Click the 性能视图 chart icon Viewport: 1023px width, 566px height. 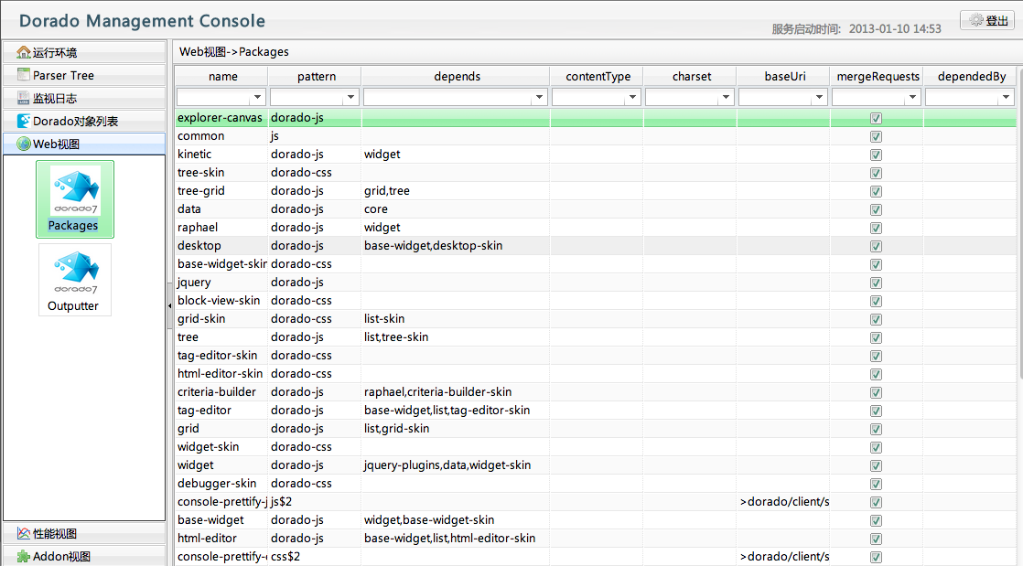(24, 534)
